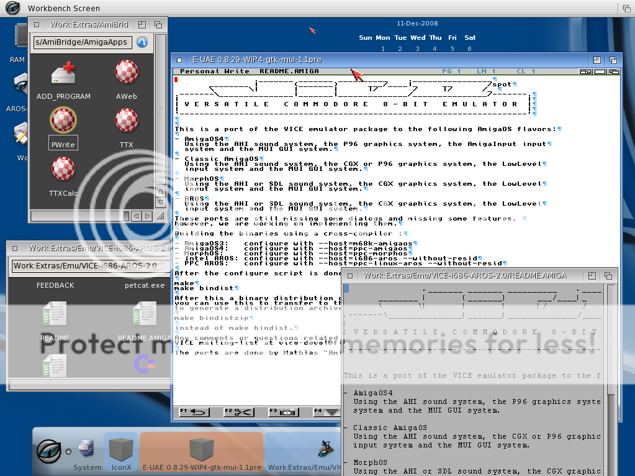Open the ADD_PROGRAM drive icon
This screenshot has height=476, width=635.
coord(63,73)
